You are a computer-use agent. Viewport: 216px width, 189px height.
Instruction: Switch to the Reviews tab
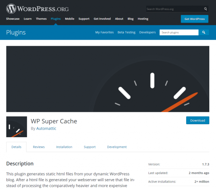pos(39,147)
